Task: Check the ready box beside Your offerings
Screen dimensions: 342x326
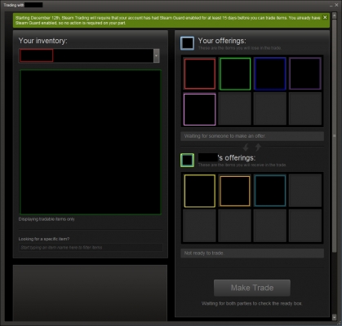Action: pos(187,43)
